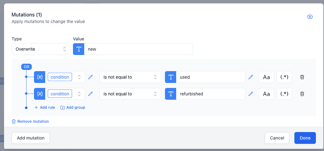Expand the second rule's condition field selector
Image resolution: width=324 pixels, height=151 pixels.
[x=79, y=94]
